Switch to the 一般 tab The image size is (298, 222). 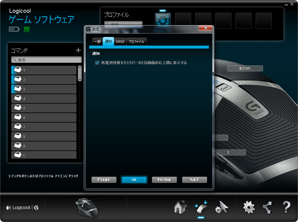97,42
